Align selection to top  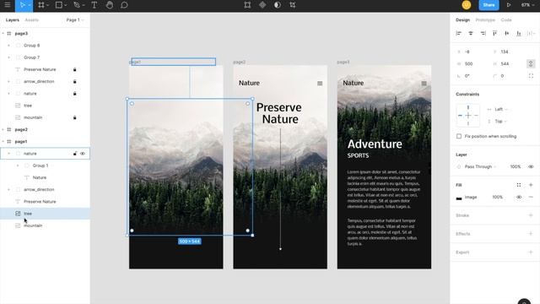495,34
